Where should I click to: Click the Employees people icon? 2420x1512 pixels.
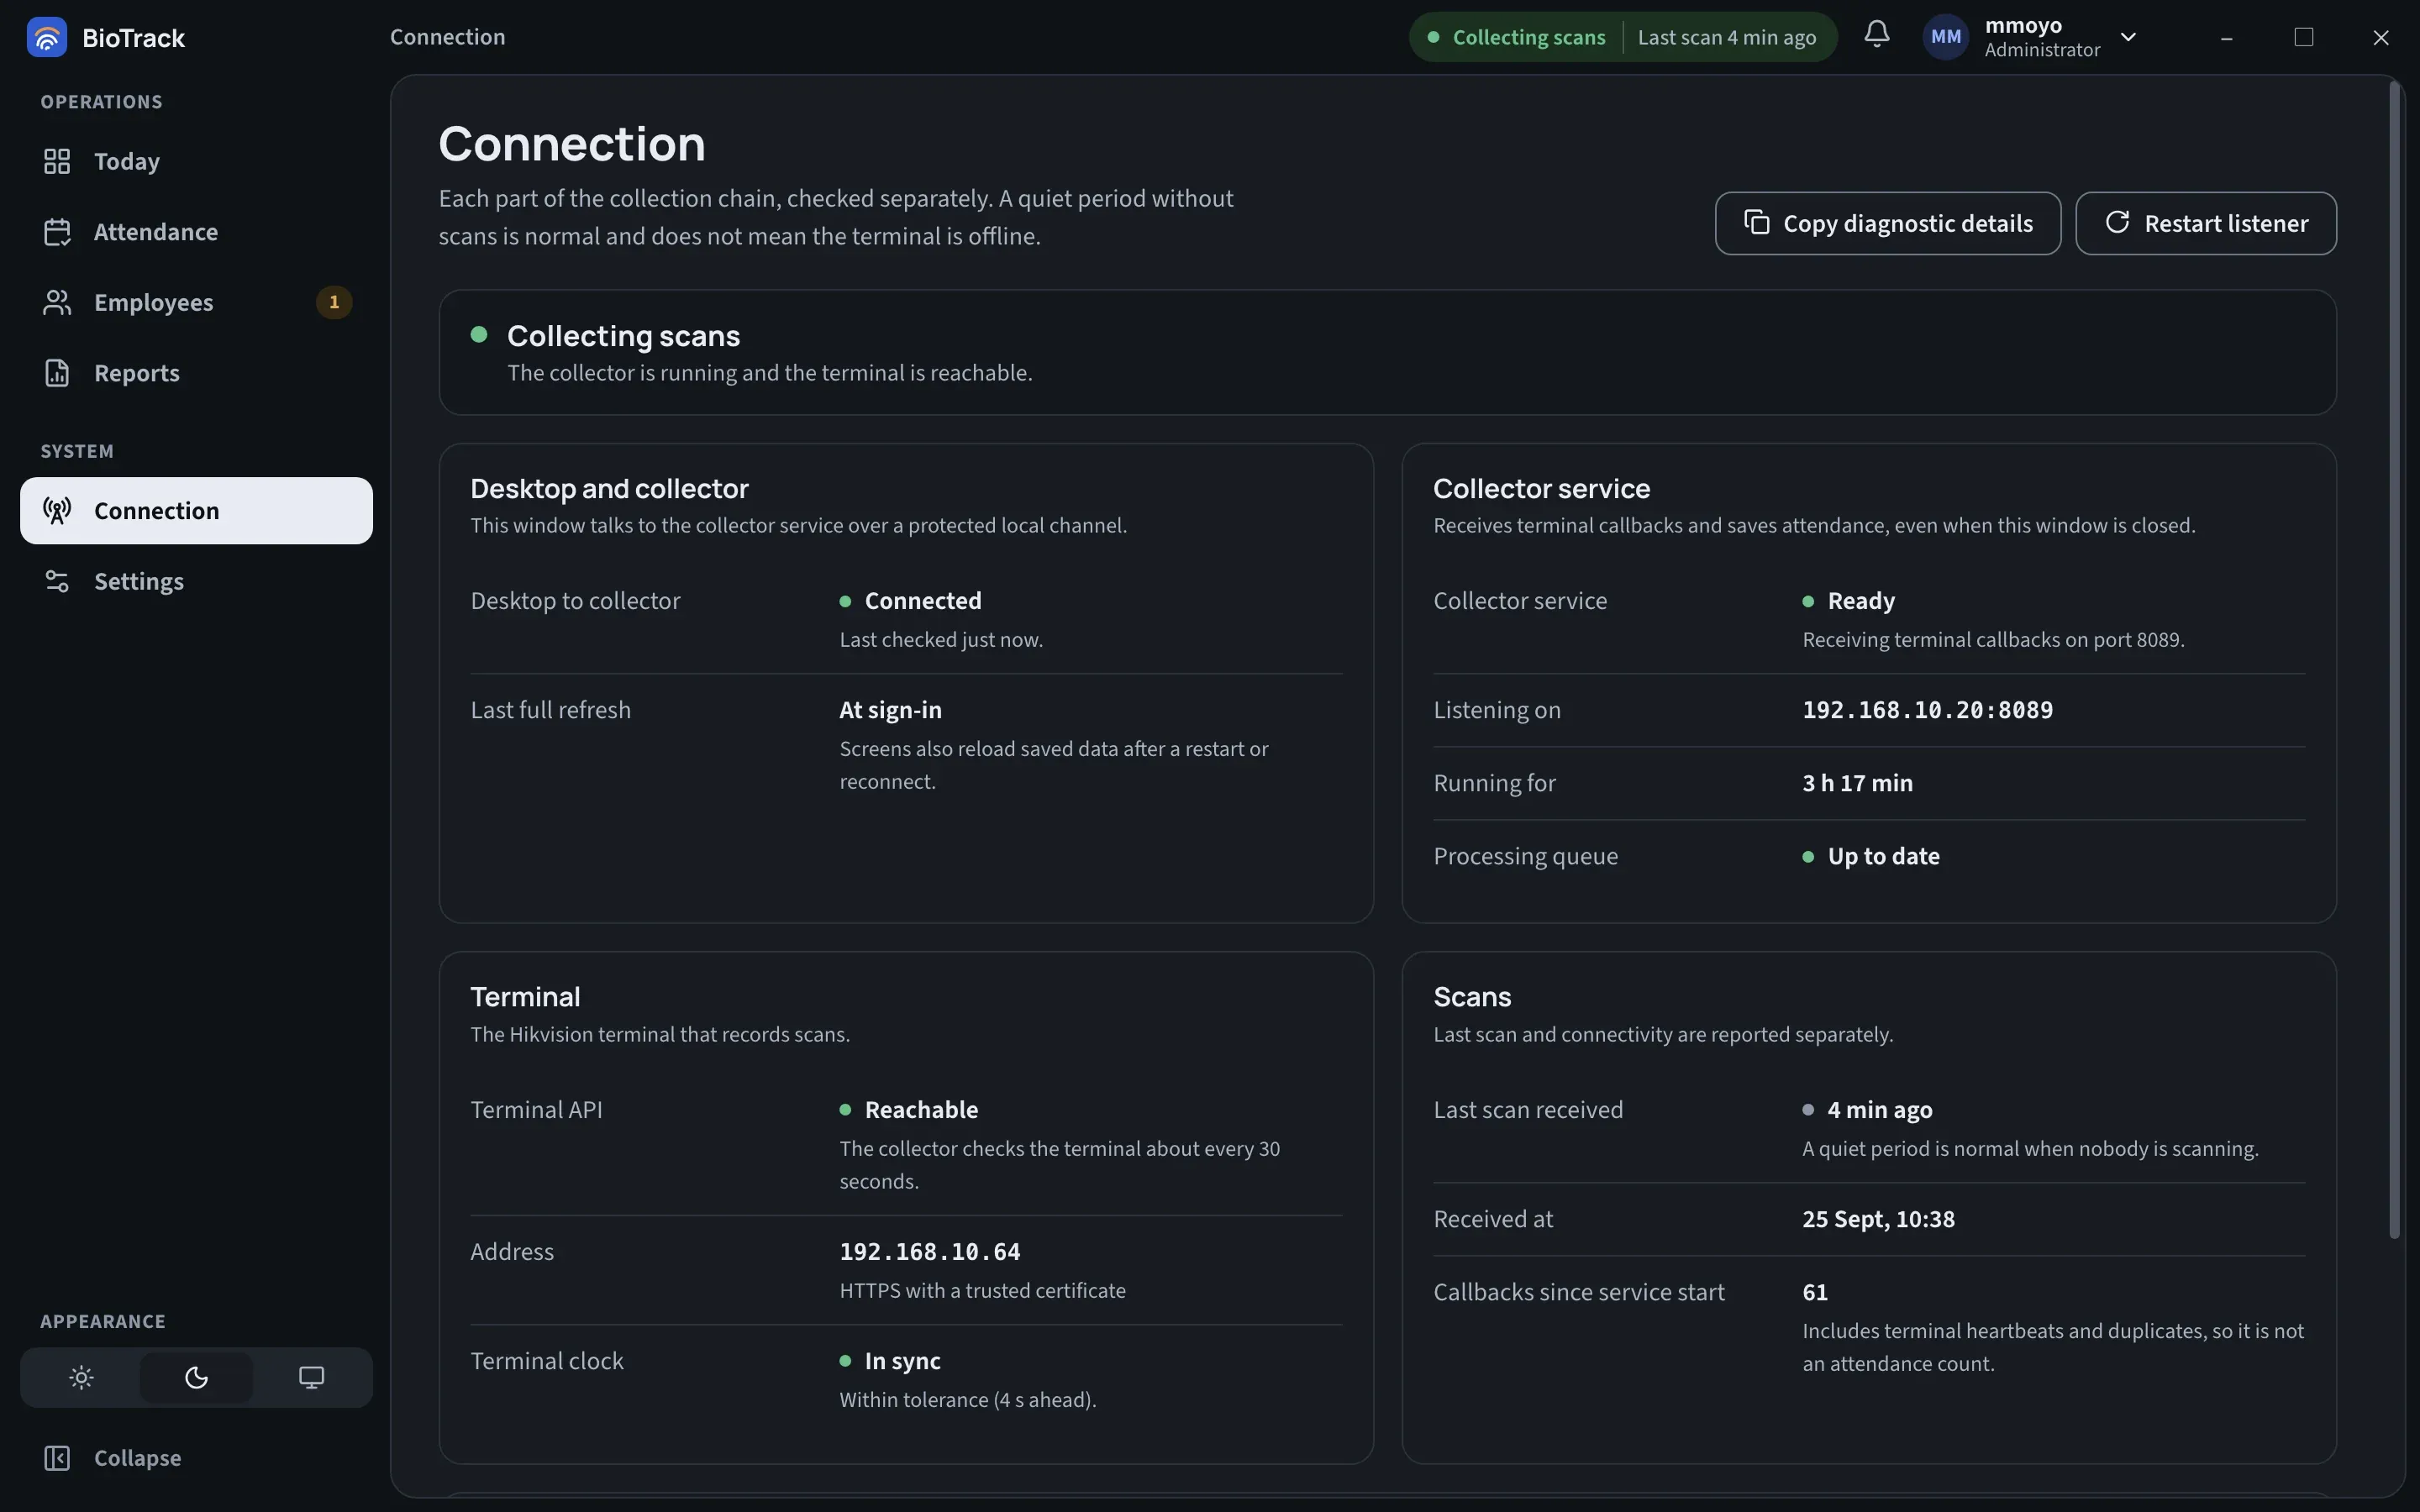(x=57, y=302)
